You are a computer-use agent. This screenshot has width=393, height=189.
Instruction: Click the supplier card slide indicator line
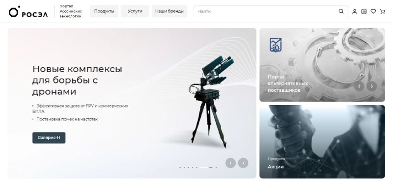coord(339,91)
